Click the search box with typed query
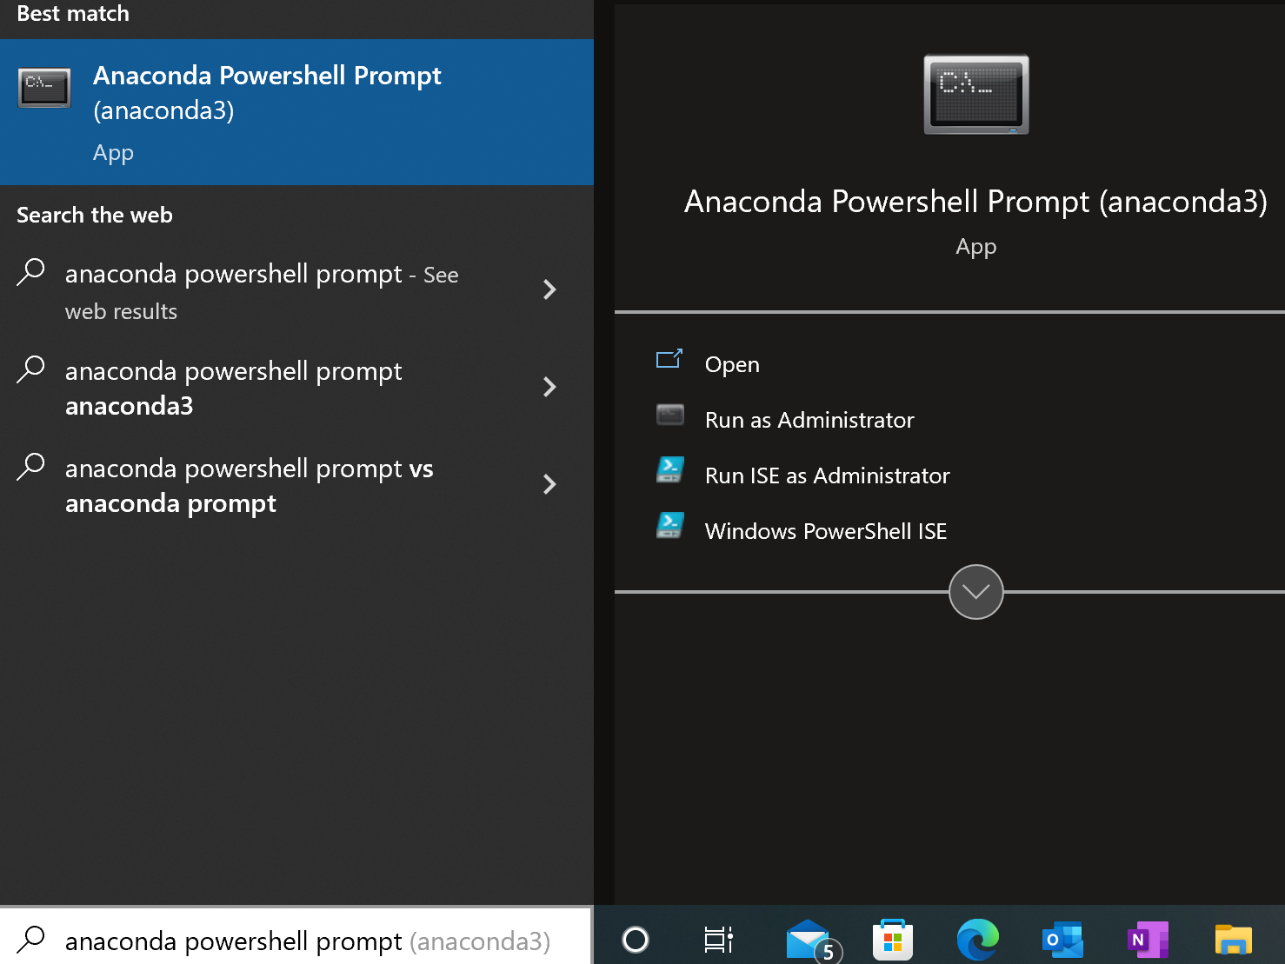This screenshot has width=1285, height=964. click(296, 937)
